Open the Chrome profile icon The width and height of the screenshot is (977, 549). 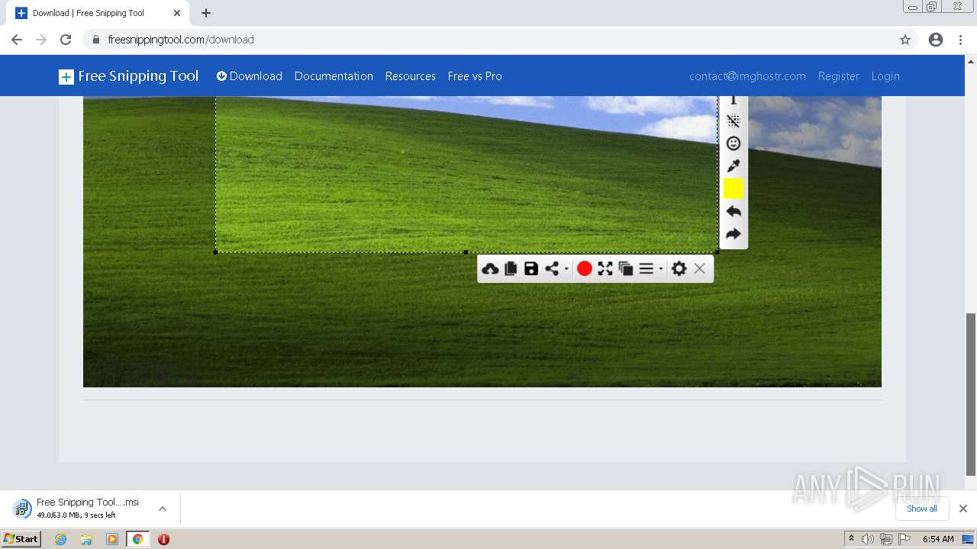pyautogui.click(x=936, y=40)
